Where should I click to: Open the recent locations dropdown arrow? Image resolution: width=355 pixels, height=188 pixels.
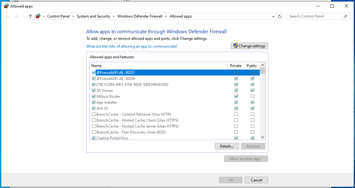(24, 16)
